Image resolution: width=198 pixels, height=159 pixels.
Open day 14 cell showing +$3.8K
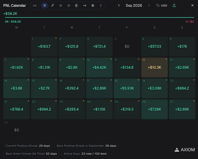click(x=17, y=88)
